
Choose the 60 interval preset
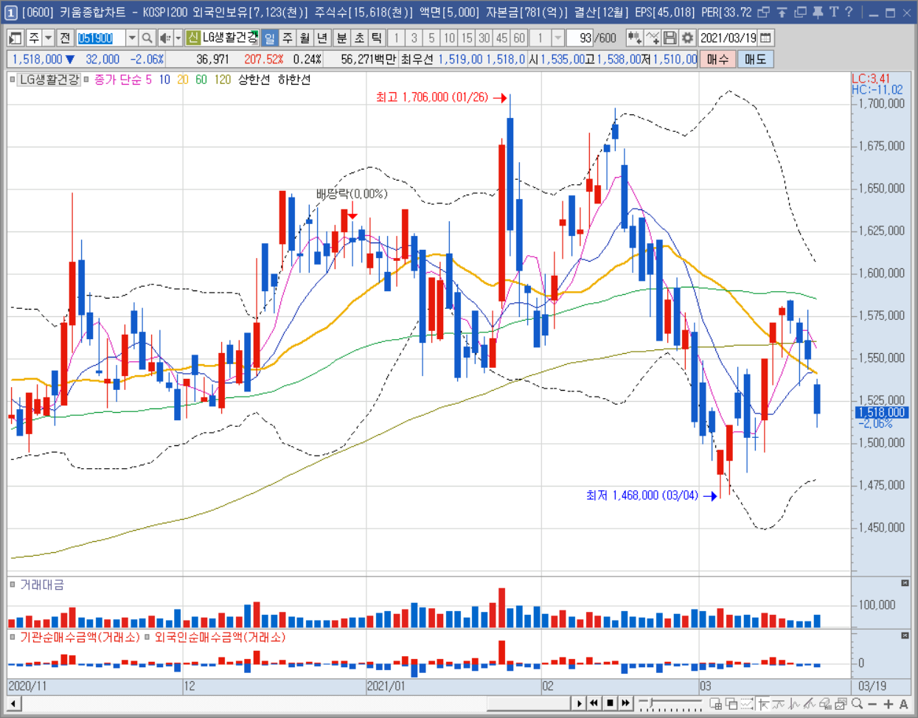[519, 38]
